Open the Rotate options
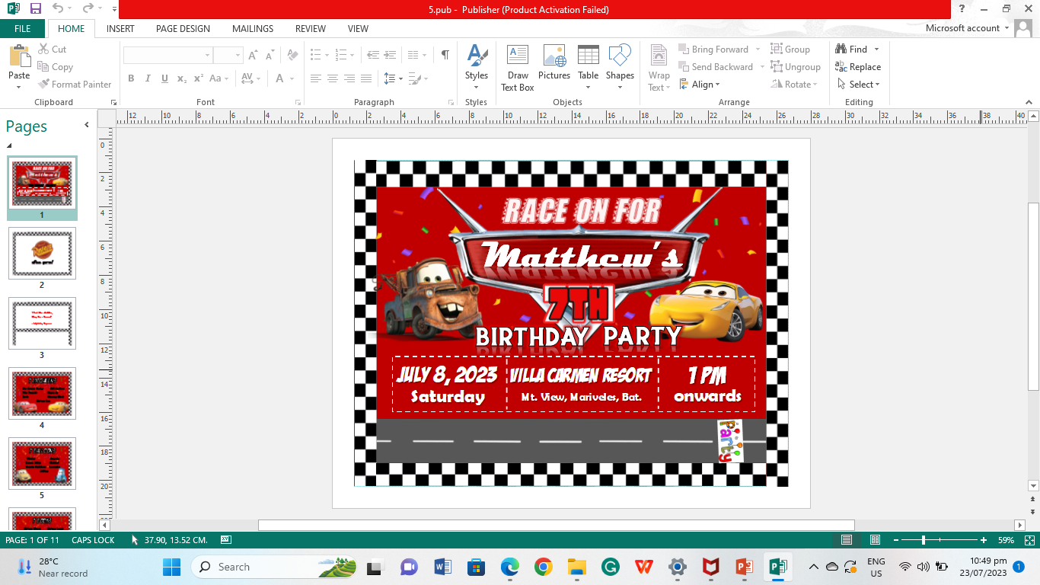 (794, 85)
